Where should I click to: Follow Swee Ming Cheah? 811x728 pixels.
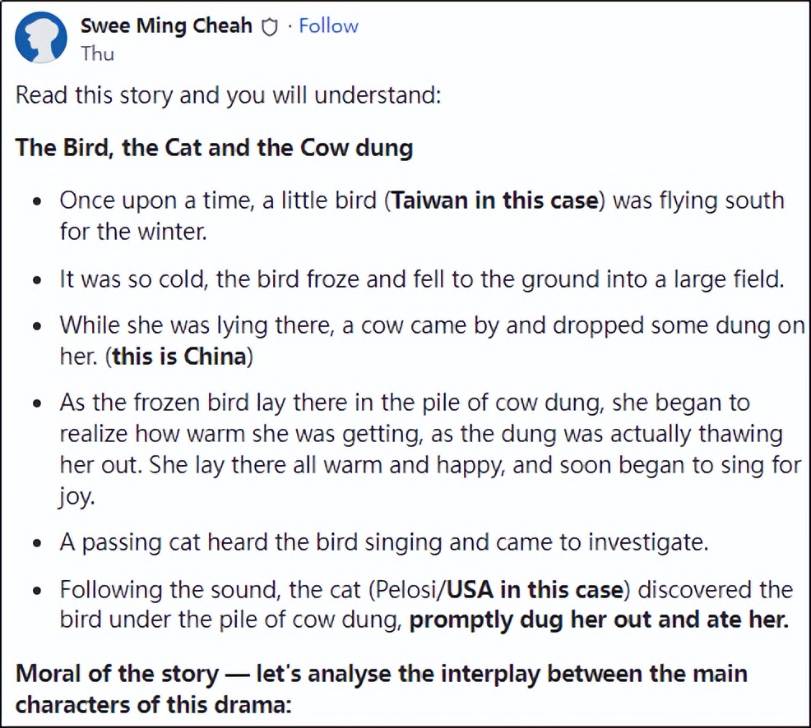pos(328,25)
